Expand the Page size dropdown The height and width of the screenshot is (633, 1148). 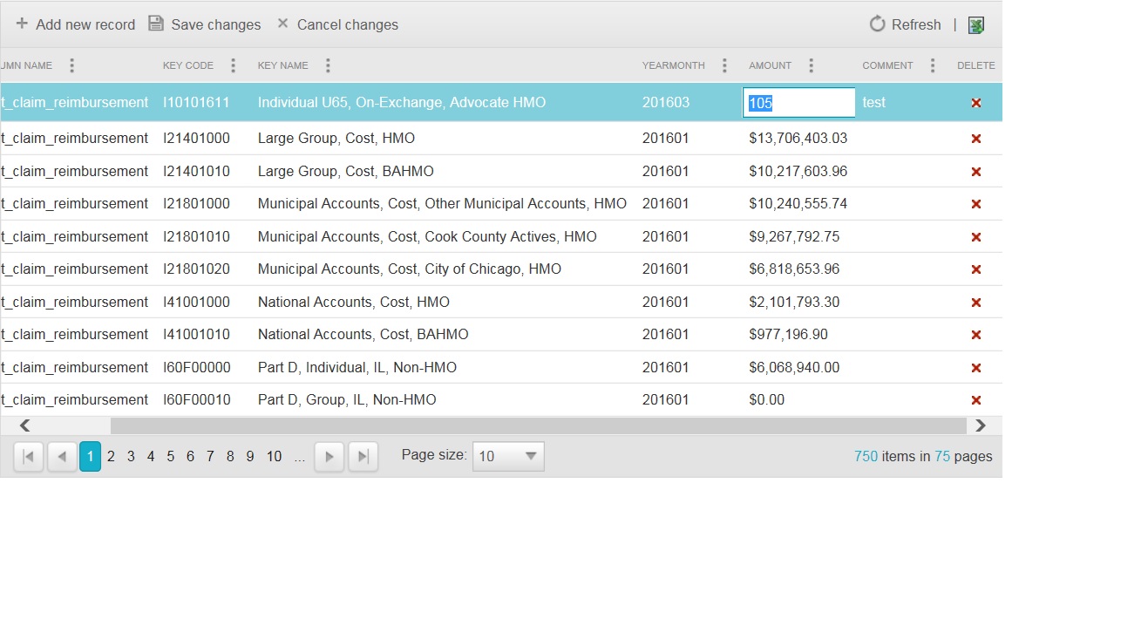point(530,456)
